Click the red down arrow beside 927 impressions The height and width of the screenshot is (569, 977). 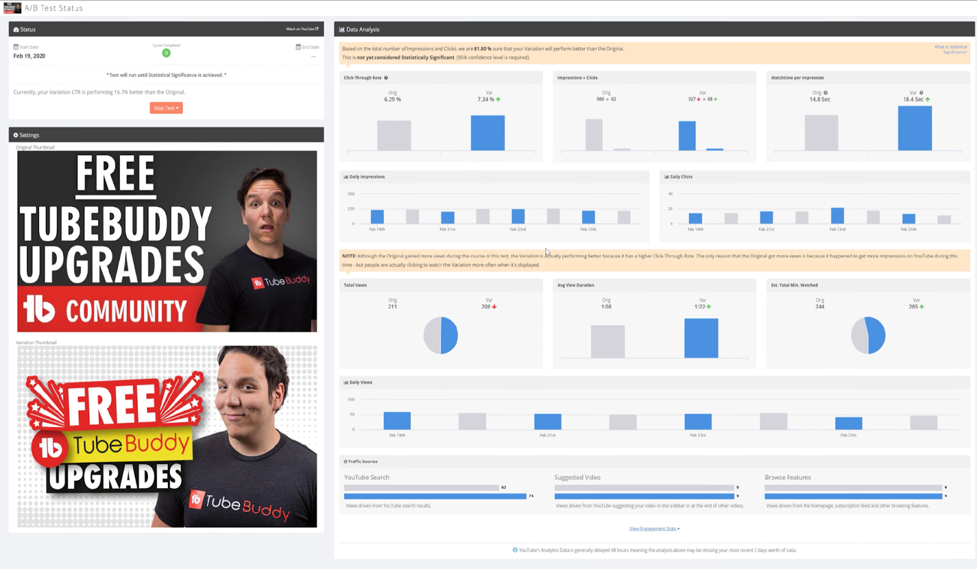point(699,99)
